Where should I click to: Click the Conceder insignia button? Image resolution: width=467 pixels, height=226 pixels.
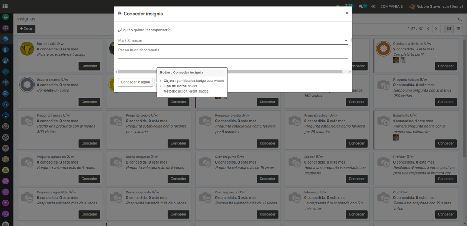pyautogui.click(x=135, y=82)
